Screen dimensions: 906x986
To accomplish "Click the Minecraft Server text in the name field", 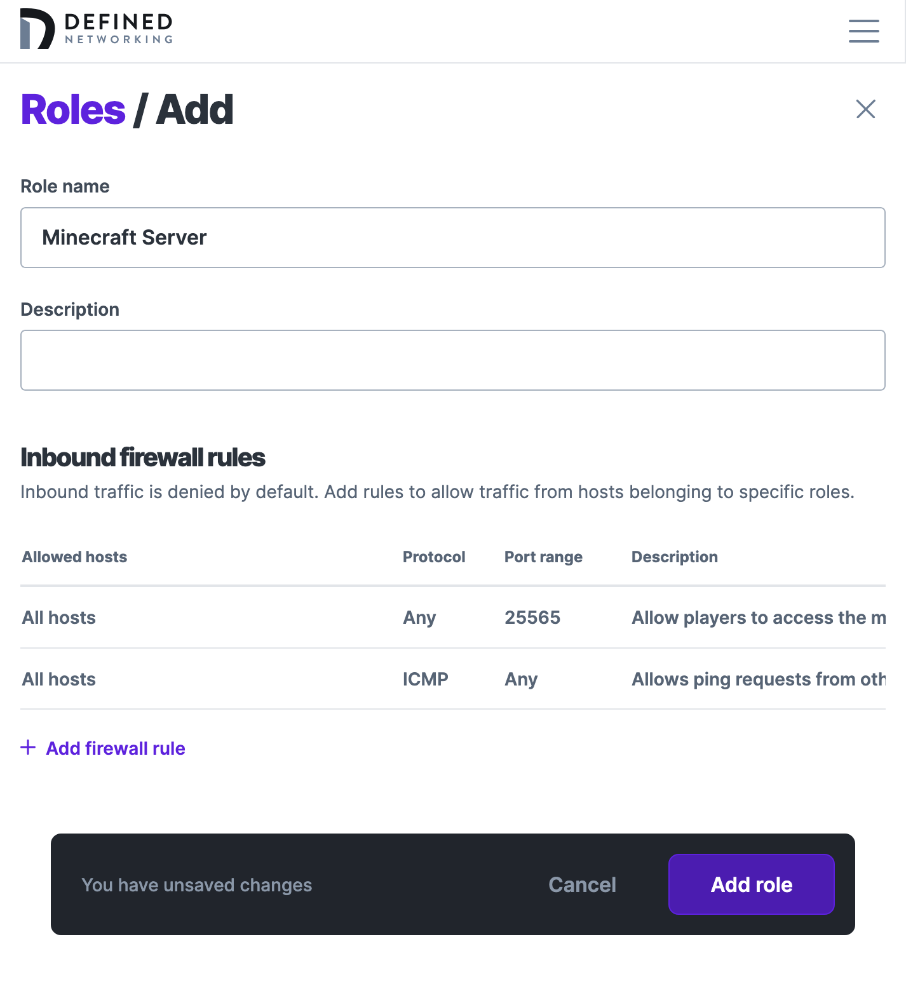I will 125,238.
